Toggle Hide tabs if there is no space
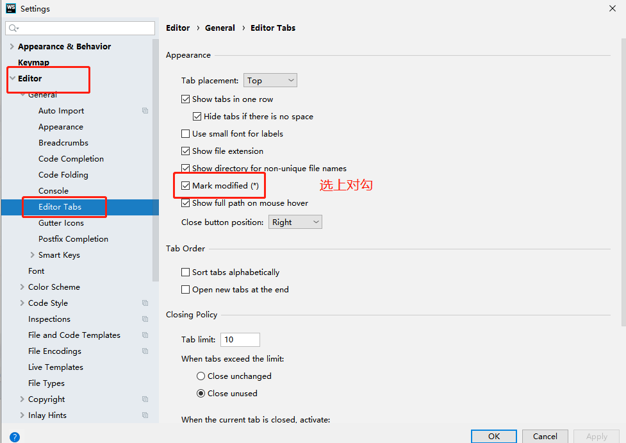The height and width of the screenshot is (443, 626). tap(197, 116)
